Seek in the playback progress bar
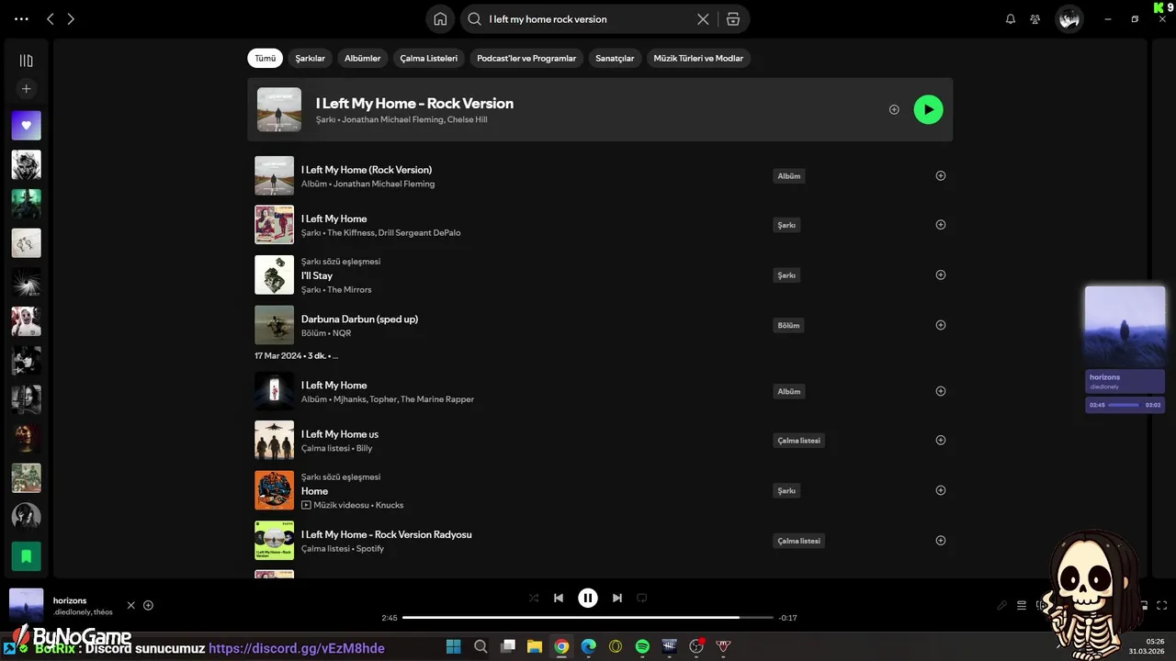 tap(588, 618)
